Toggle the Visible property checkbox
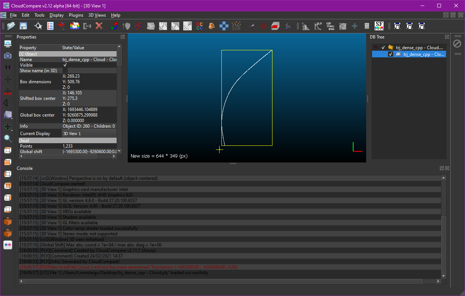This screenshot has width=465, height=296. (x=65, y=65)
